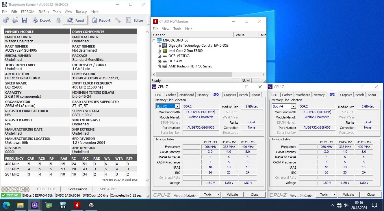Expand the Intel Core 2 Duo E8400 node
Screen dimensions: 384x211
point(159,51)
